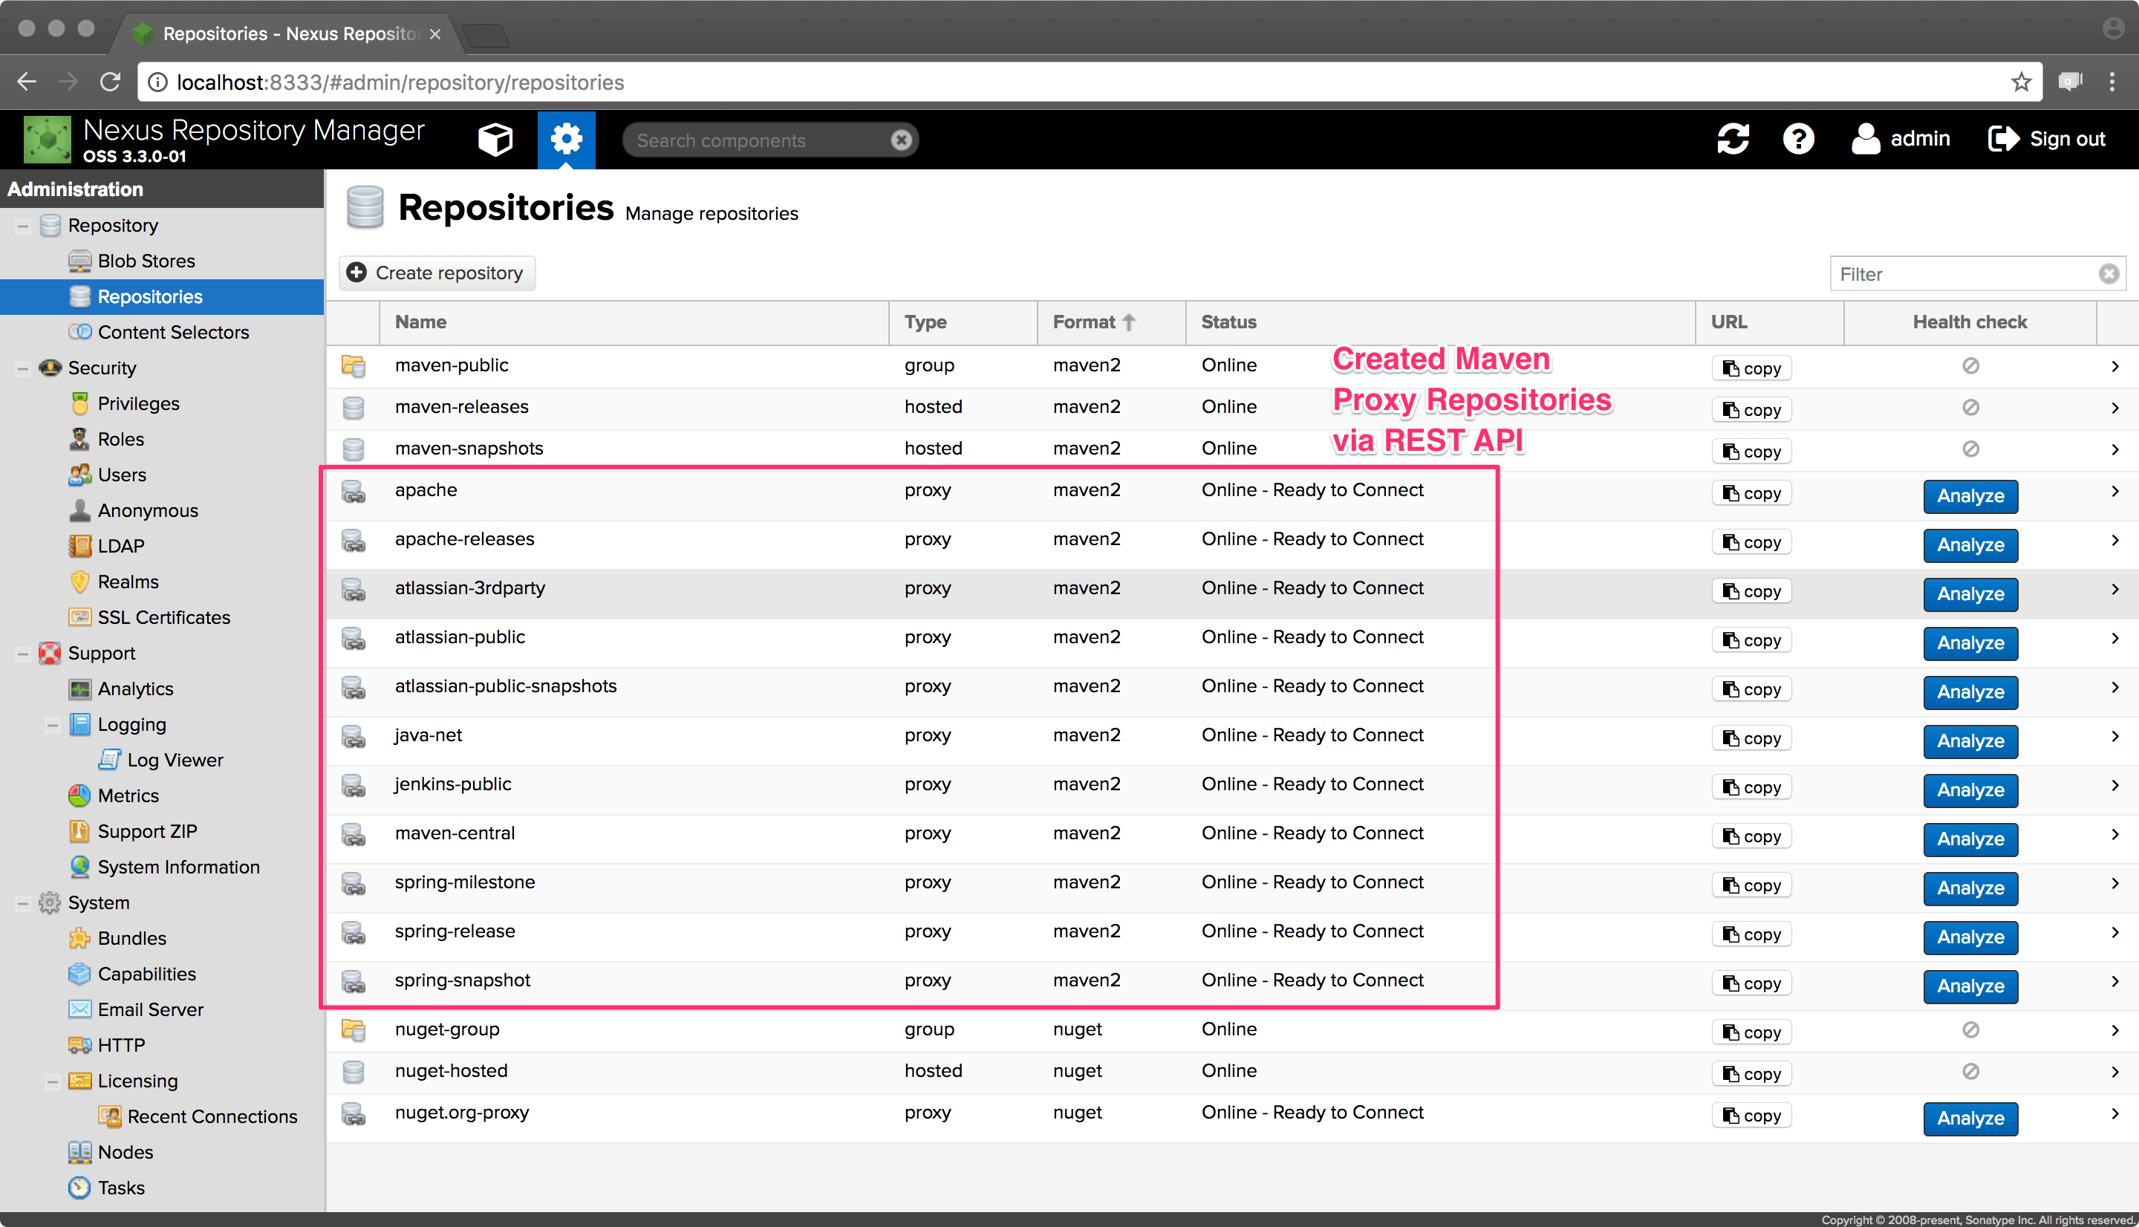Screen dimensions: 2139x1227
Task: Click the refresh icon in header
Action: [1732, 139]
